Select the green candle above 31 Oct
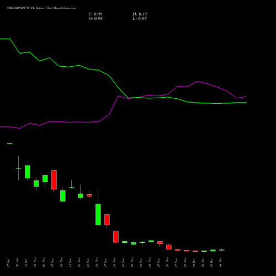This screenshot has width=276, height=276. [x=28, y=172]
